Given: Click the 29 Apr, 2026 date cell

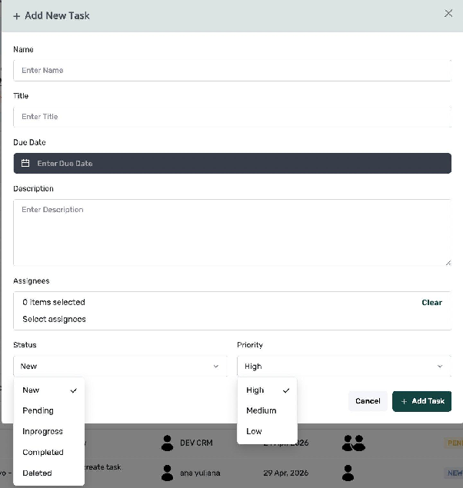Looking at the screenshot, I should (285, 473).
